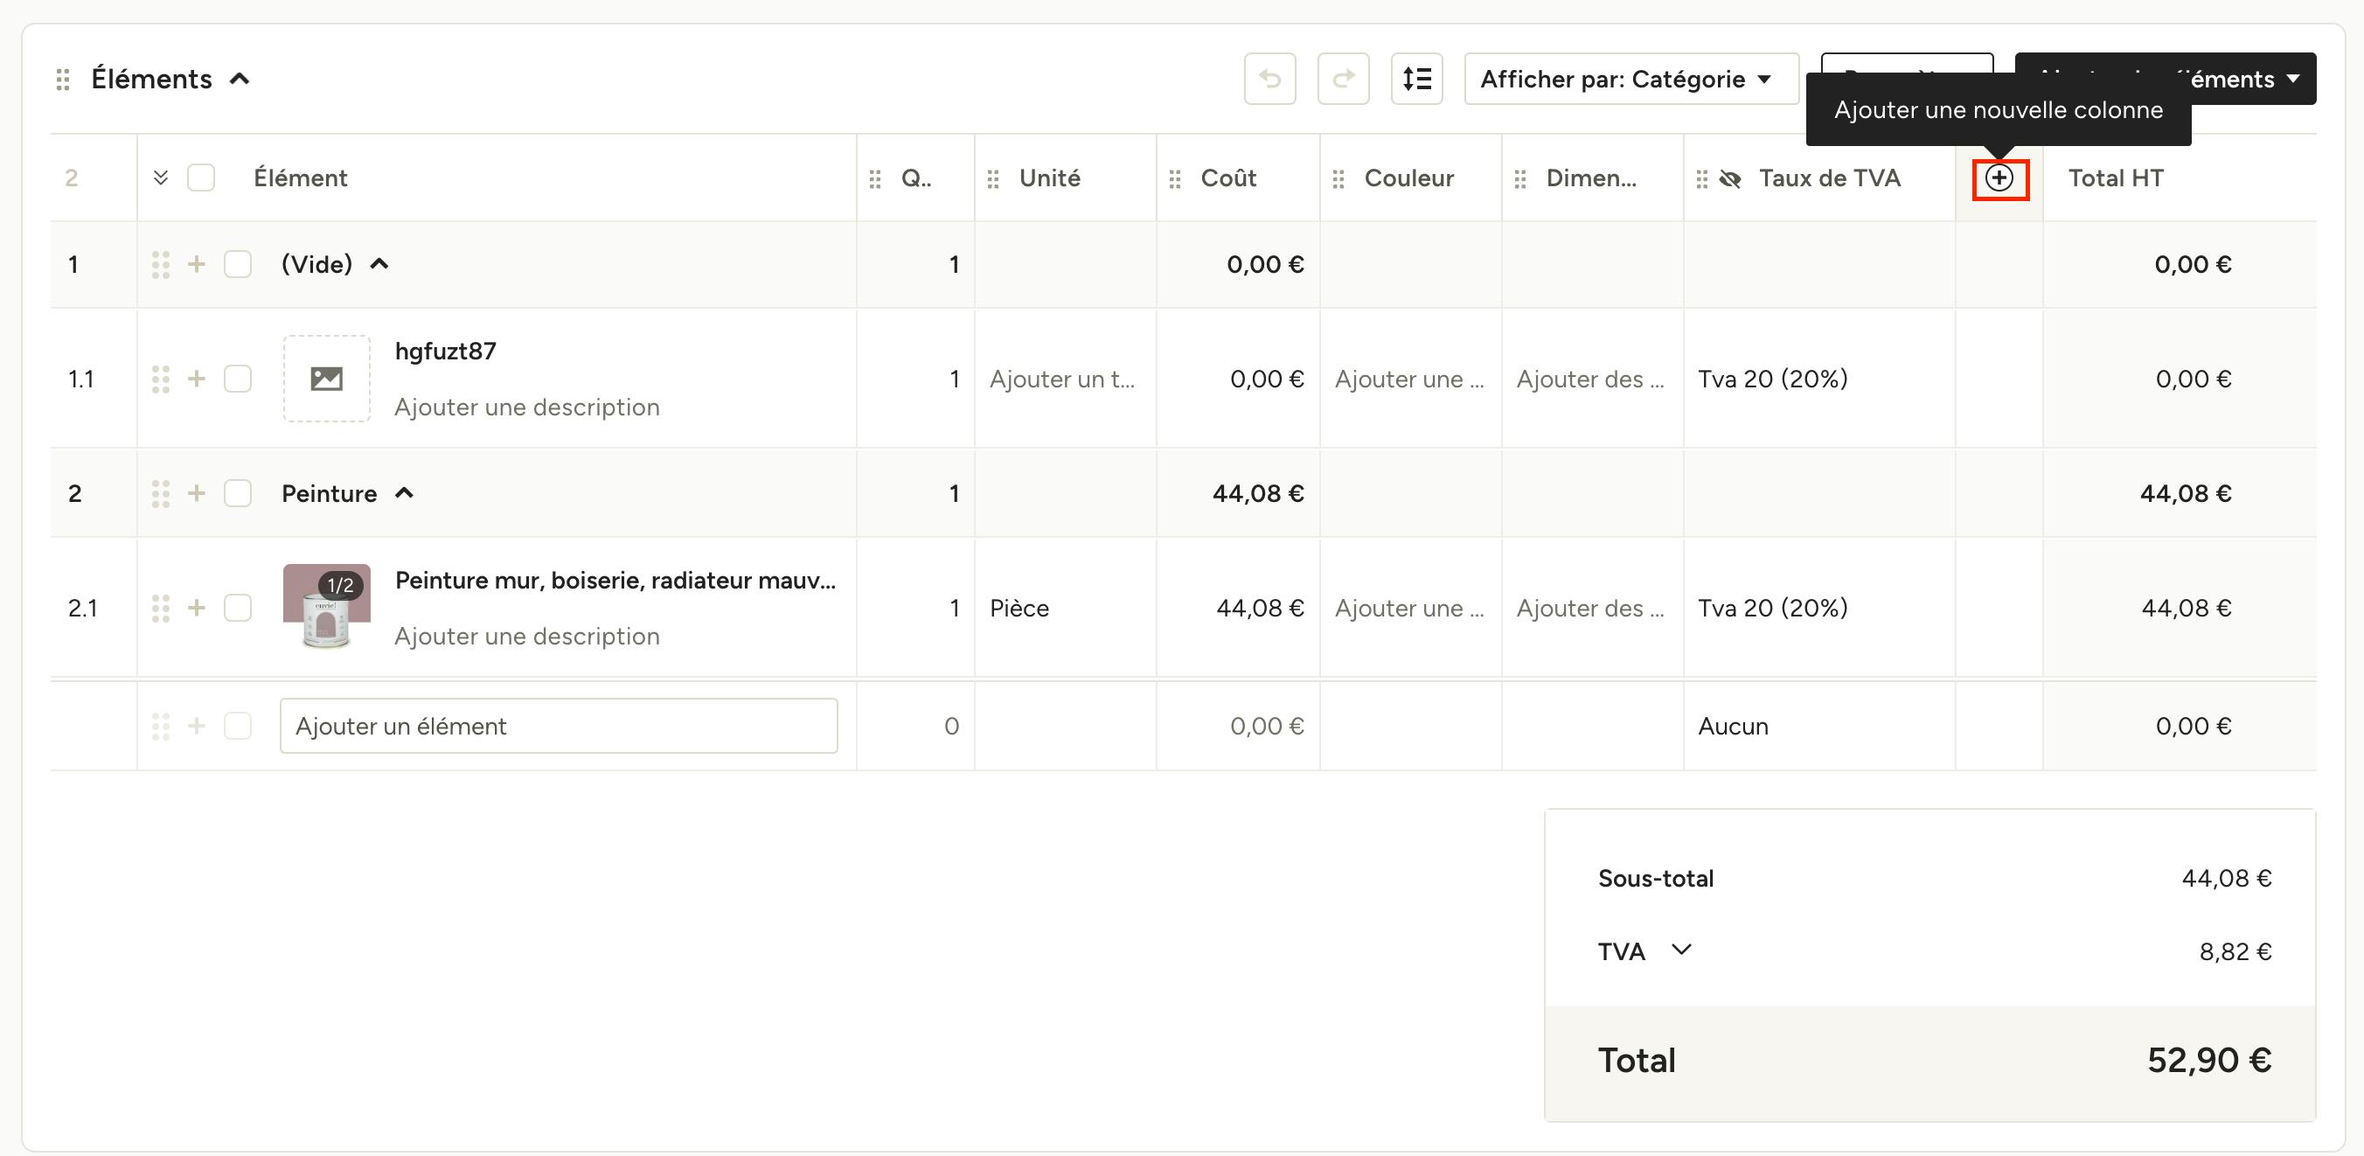
Task: Click the undo arrow button
Action: (x=1270, y=79)
